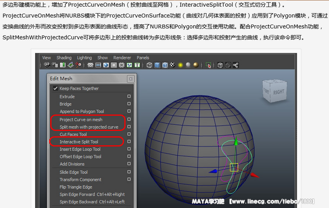Select Append to Polygon Tool

pos(82,111)
